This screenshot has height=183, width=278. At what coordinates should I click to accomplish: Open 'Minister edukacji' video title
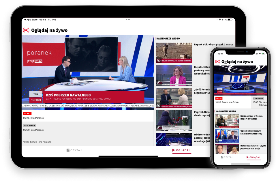(x=202, y=138)
